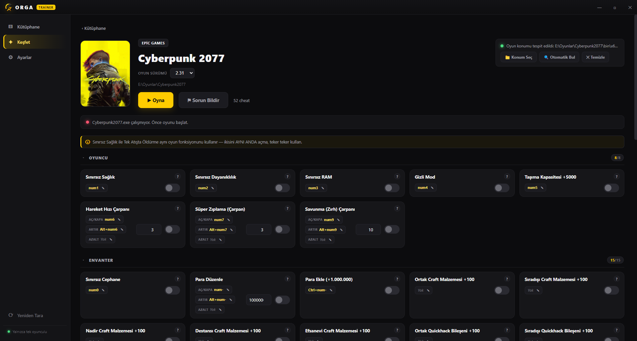Click the EPIC GAMES badge
The height and width of the screenshot is (341, 637).
point(153,43)
